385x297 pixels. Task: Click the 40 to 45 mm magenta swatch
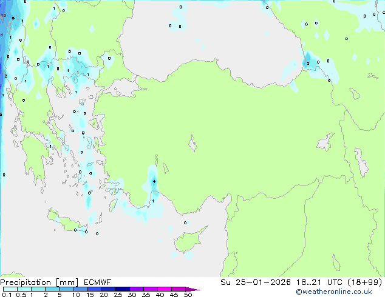[165, 289]
